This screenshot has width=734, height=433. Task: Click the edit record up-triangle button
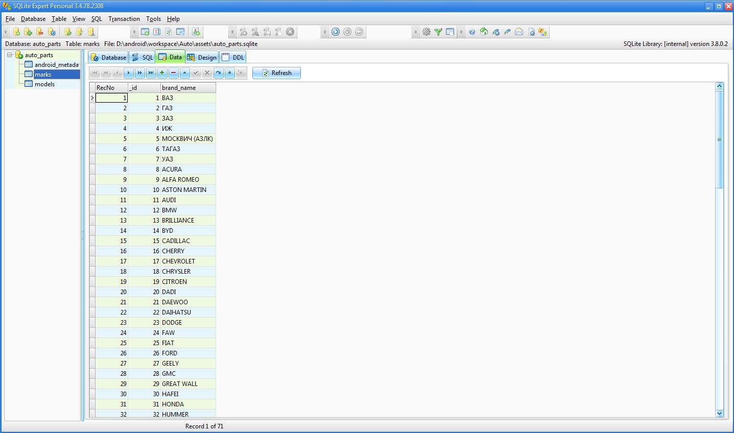tap(185, 73)
